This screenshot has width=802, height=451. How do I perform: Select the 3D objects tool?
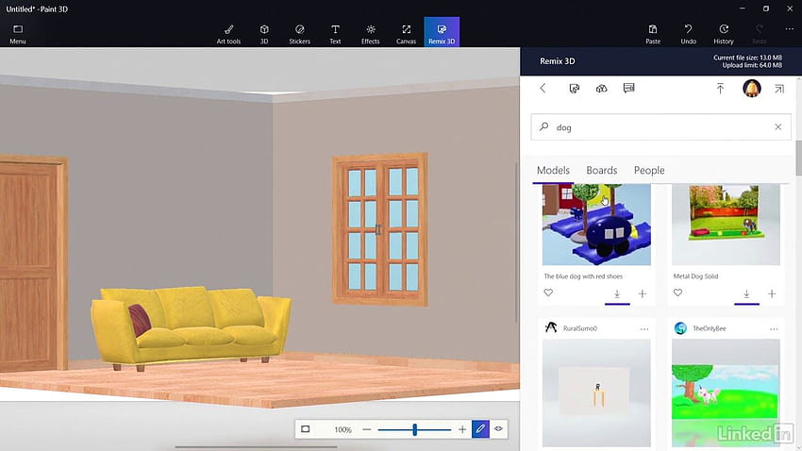point(264,34)
